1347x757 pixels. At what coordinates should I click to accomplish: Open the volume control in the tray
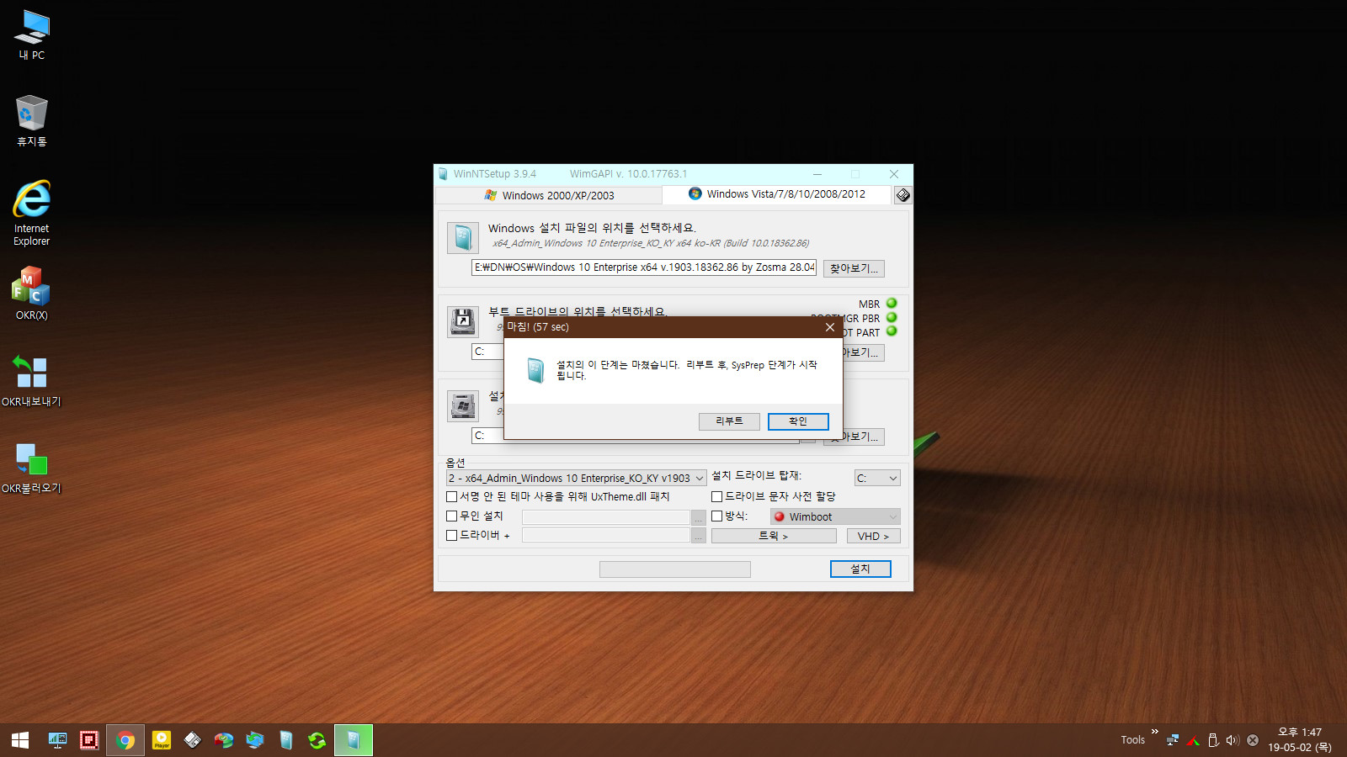(x=1233, y=740)
